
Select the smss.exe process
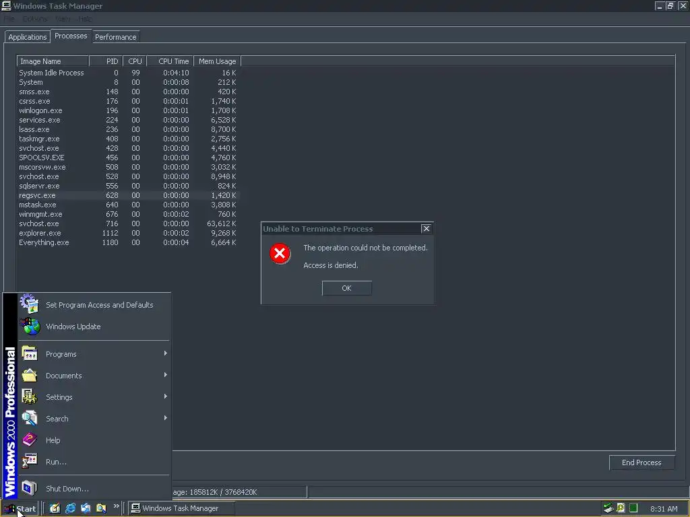click(x=127, y=92)
